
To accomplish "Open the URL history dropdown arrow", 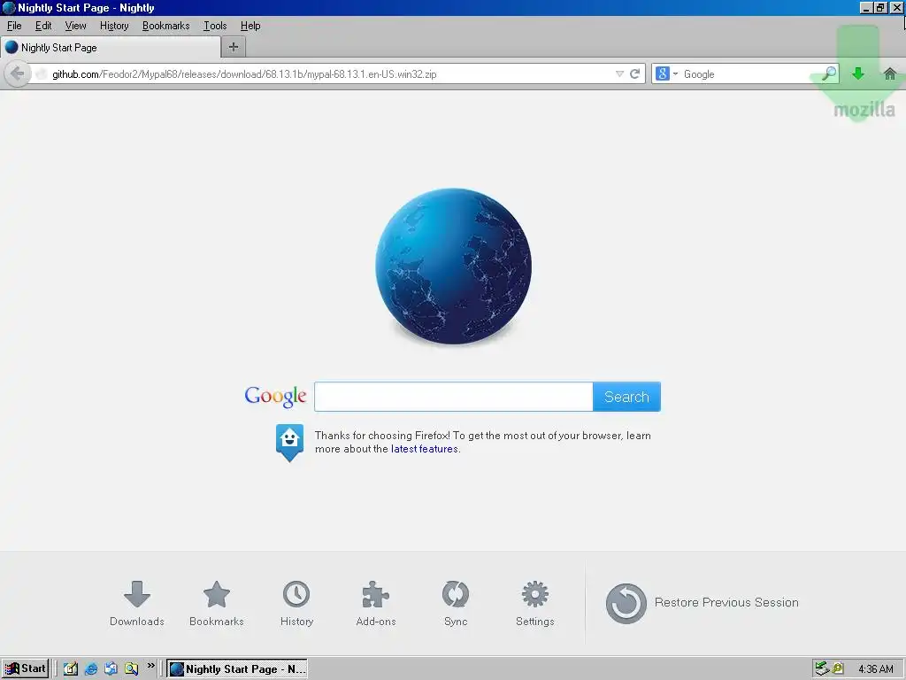I will 619,74.
